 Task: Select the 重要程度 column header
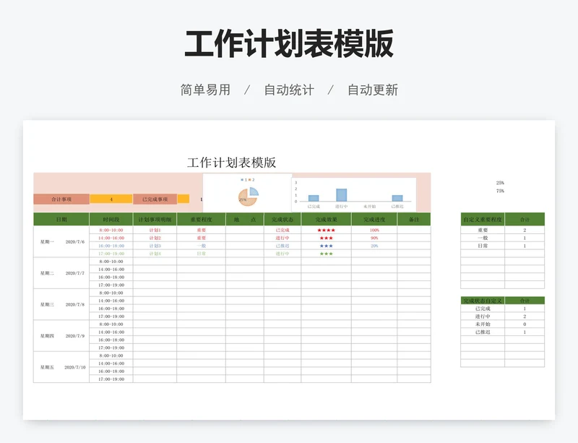[201, 219]
